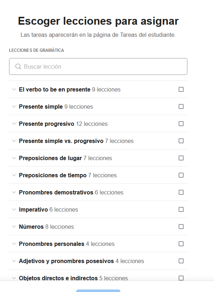Viewport: 214px width, 292px height.
Task: Expand Pronombres demostrativos chevron
Action: point(14,192)
